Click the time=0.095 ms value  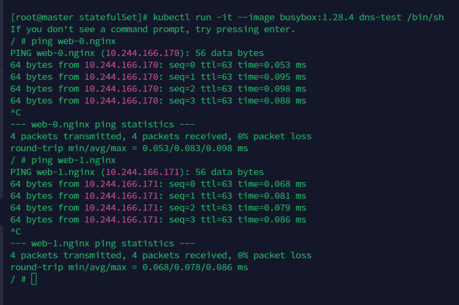click(272, 77)
